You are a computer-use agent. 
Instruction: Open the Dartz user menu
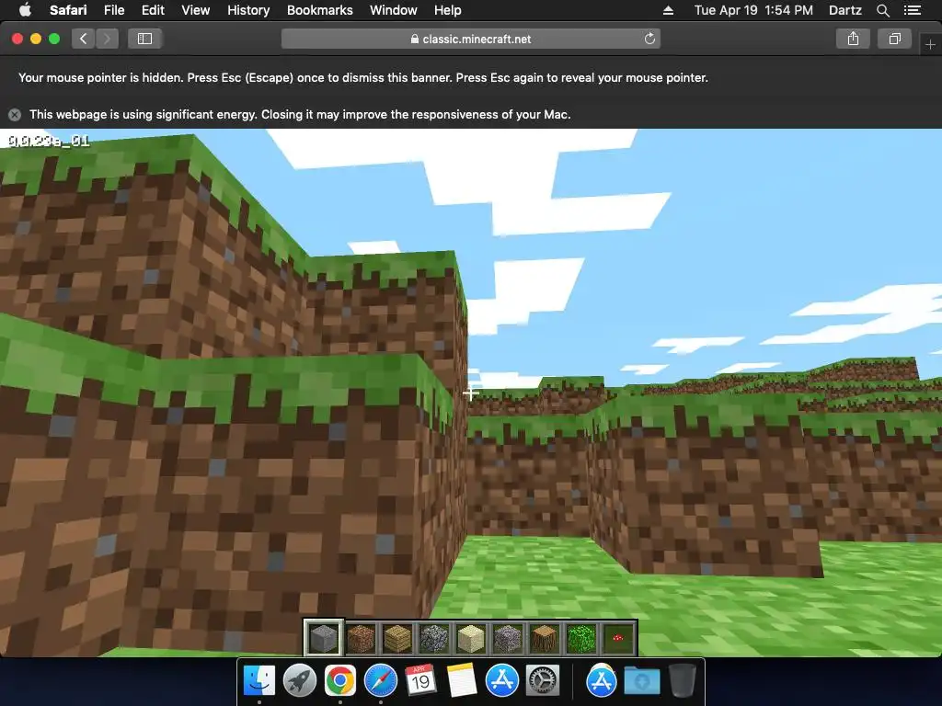pyautogui.click(x=845, y=10)
